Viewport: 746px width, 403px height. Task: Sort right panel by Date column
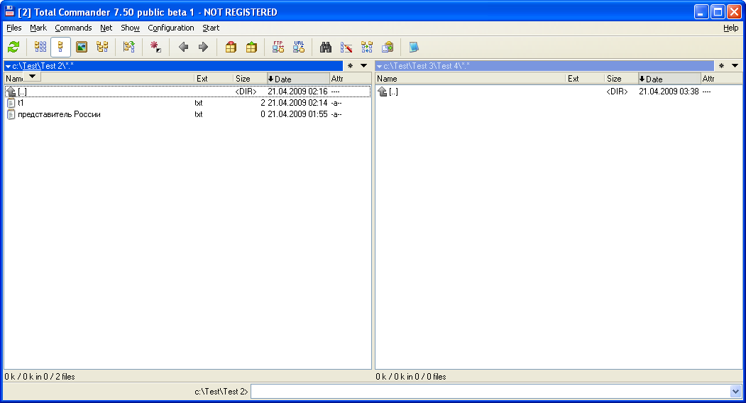[x=669, y=79]
